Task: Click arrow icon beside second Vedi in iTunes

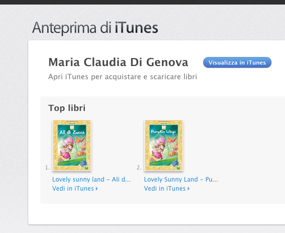Action: tap(189, 189)
